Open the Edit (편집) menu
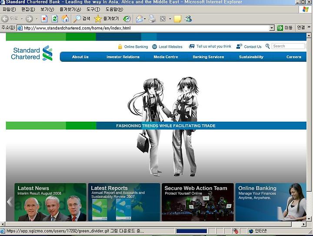 point(28,10)
